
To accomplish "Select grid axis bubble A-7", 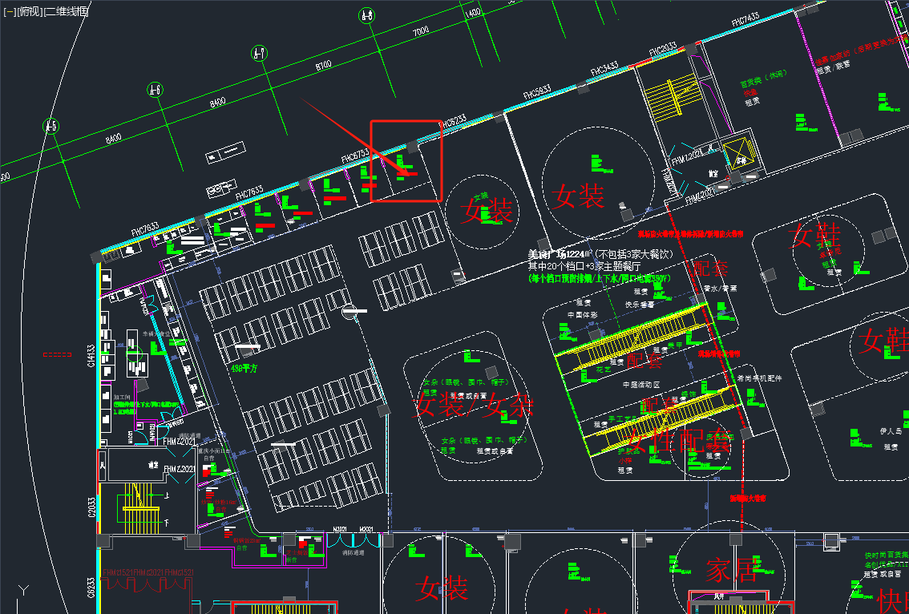I will (x=259, y=54).
